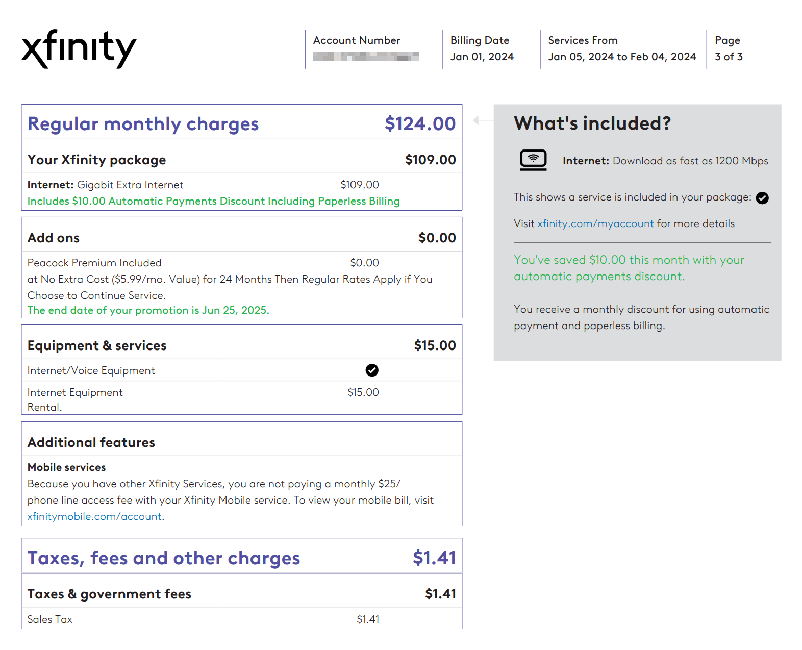Open the xfinity.com/myaccount link
The width and height of the screenshot is (802, 650).
pyautogui.click(x=595, y=223)
